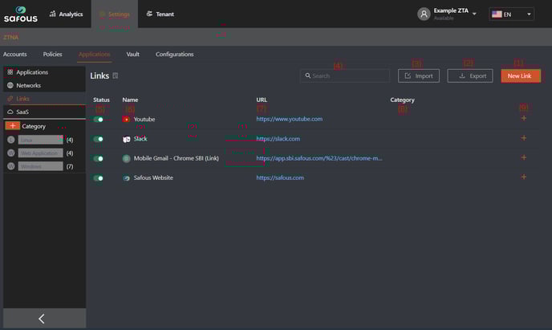
Task: Click the bookmark icon beside Links heading
Action: point(116,76)
